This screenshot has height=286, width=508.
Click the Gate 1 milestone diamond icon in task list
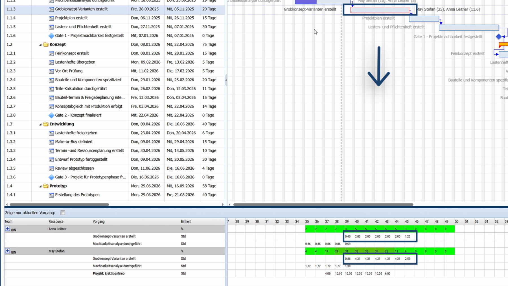(51, 36)
